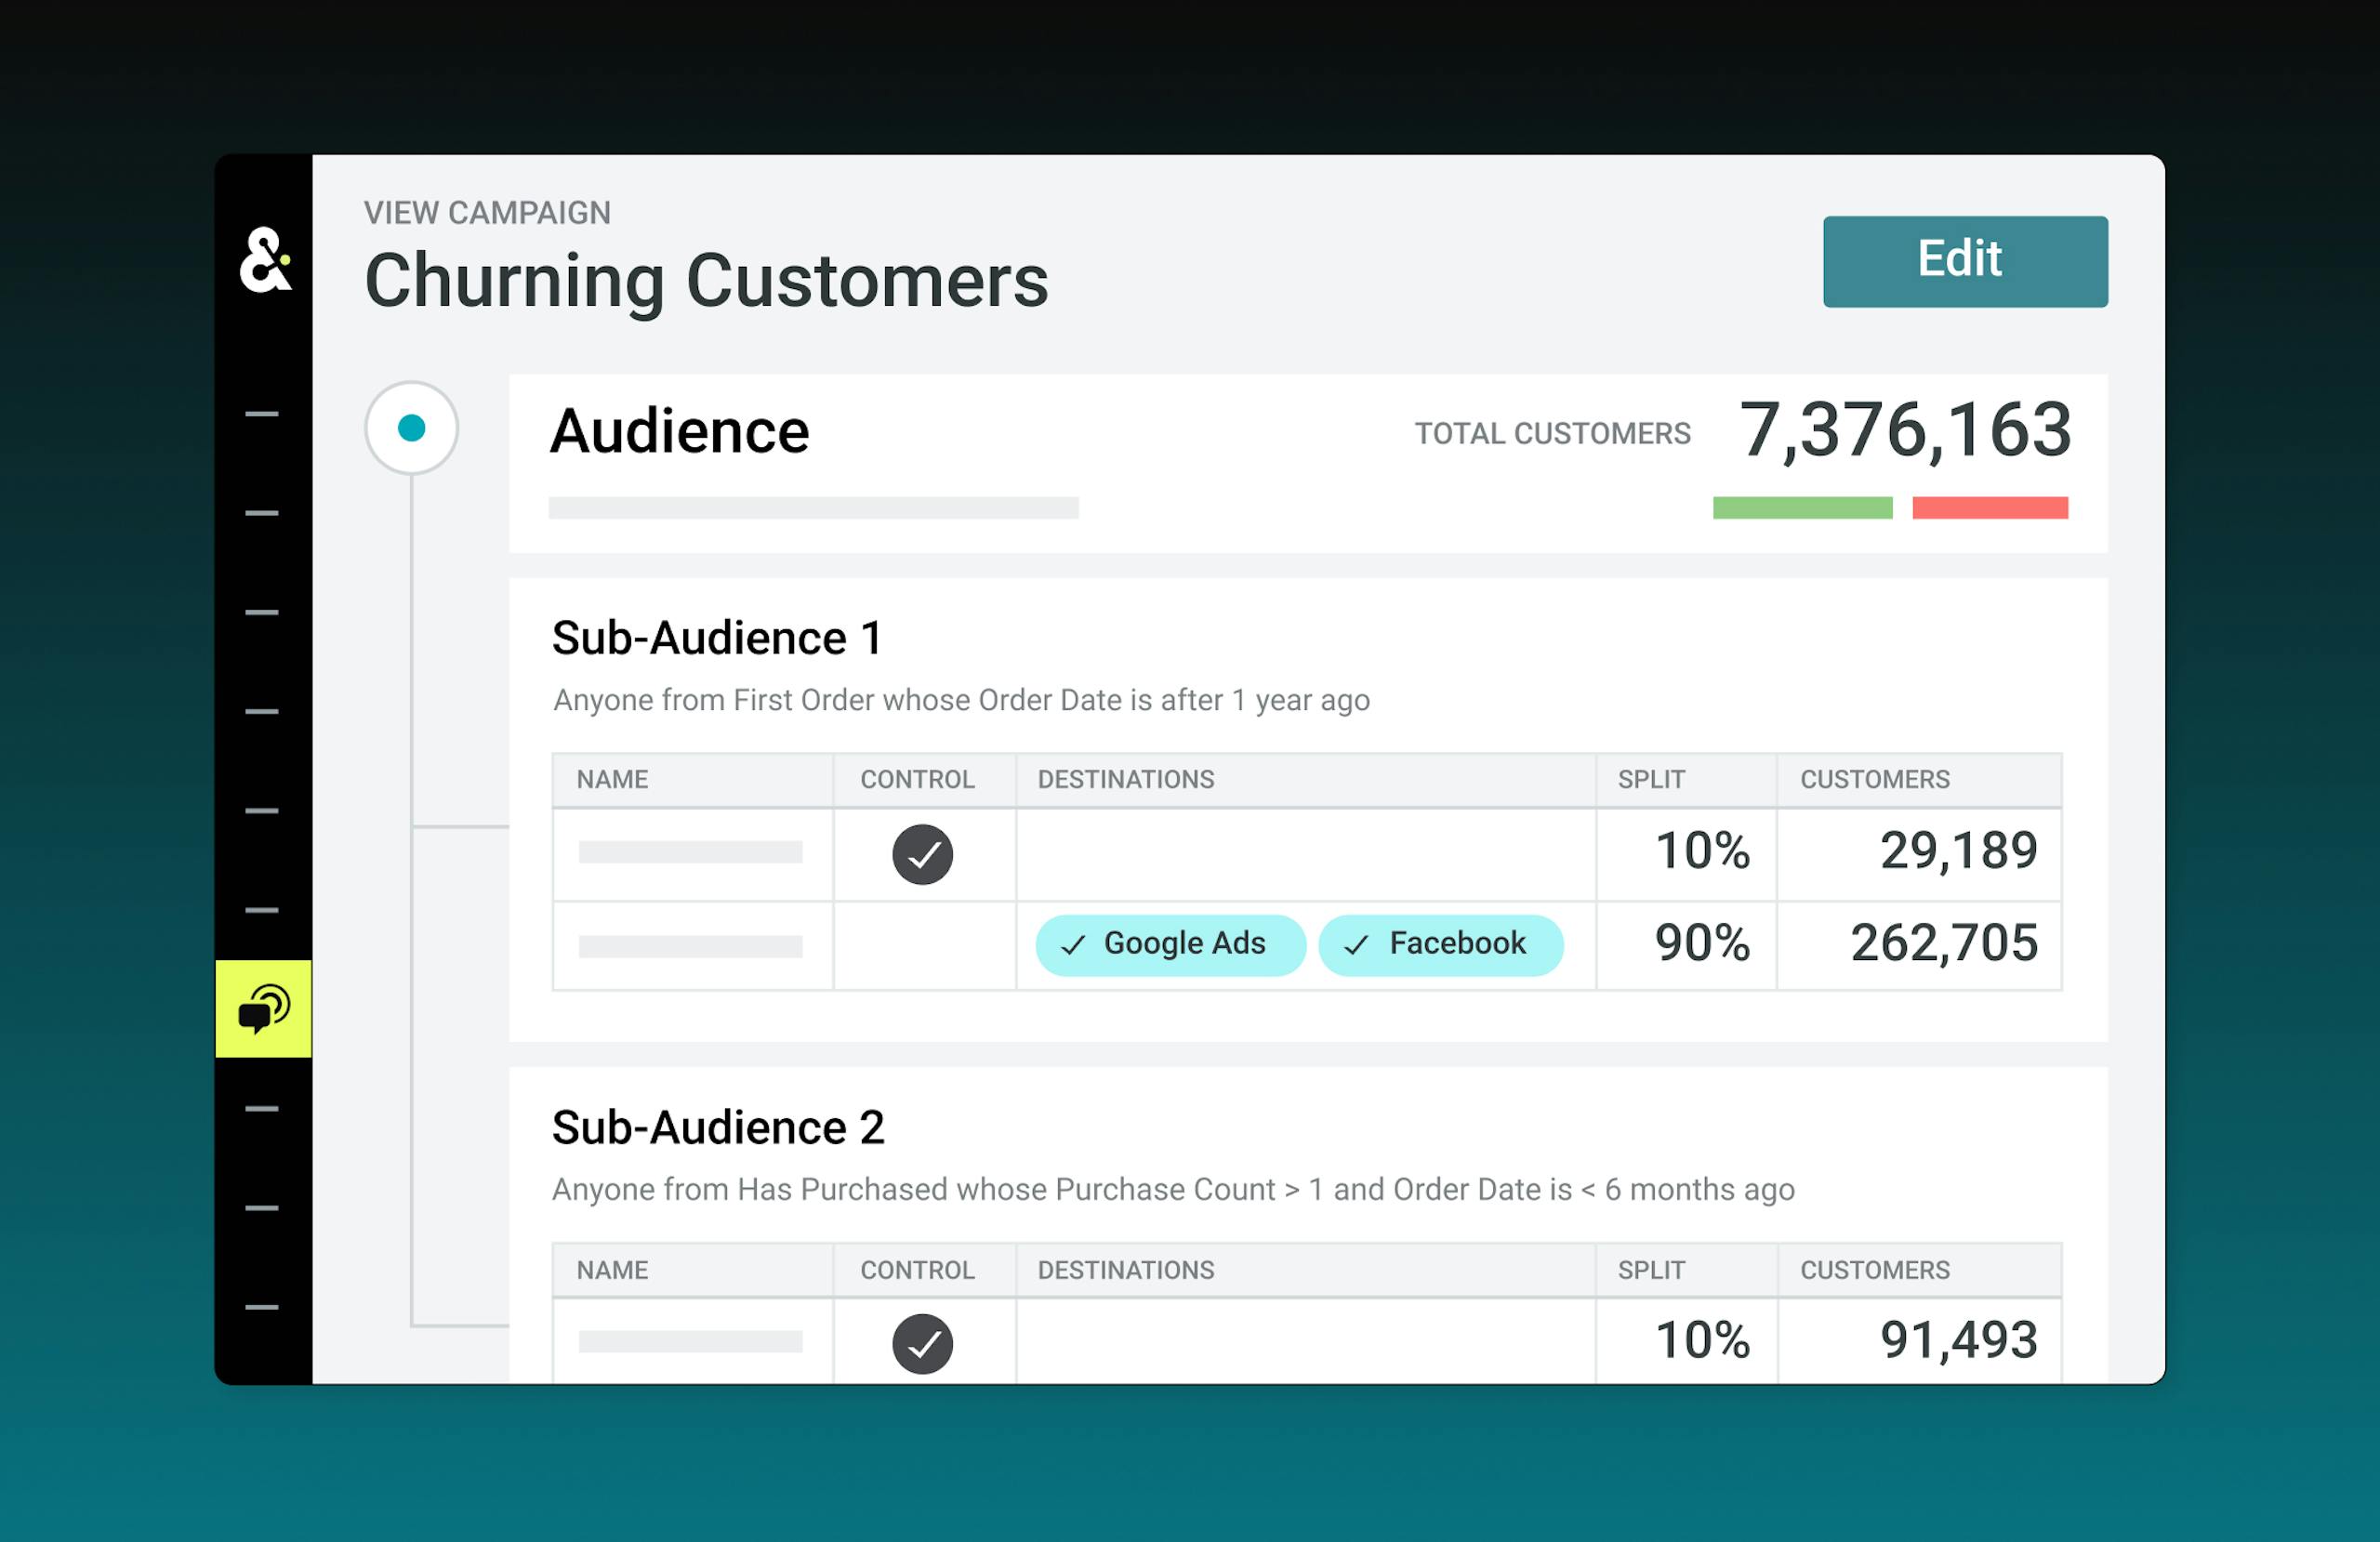Click the 262,705 customers cell
Viewport: 2380px width, 1542px height.
[1943, 943]
